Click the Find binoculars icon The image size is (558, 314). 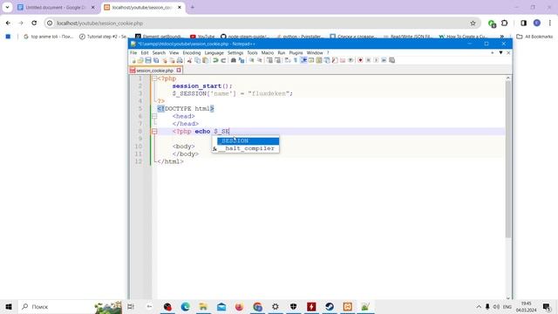pos(234,60)
